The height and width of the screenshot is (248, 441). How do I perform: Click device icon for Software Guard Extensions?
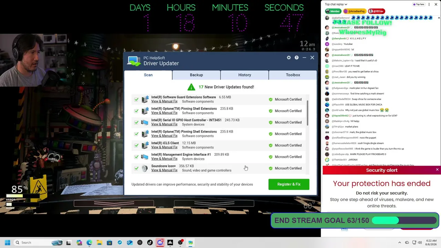click(145, 99)
